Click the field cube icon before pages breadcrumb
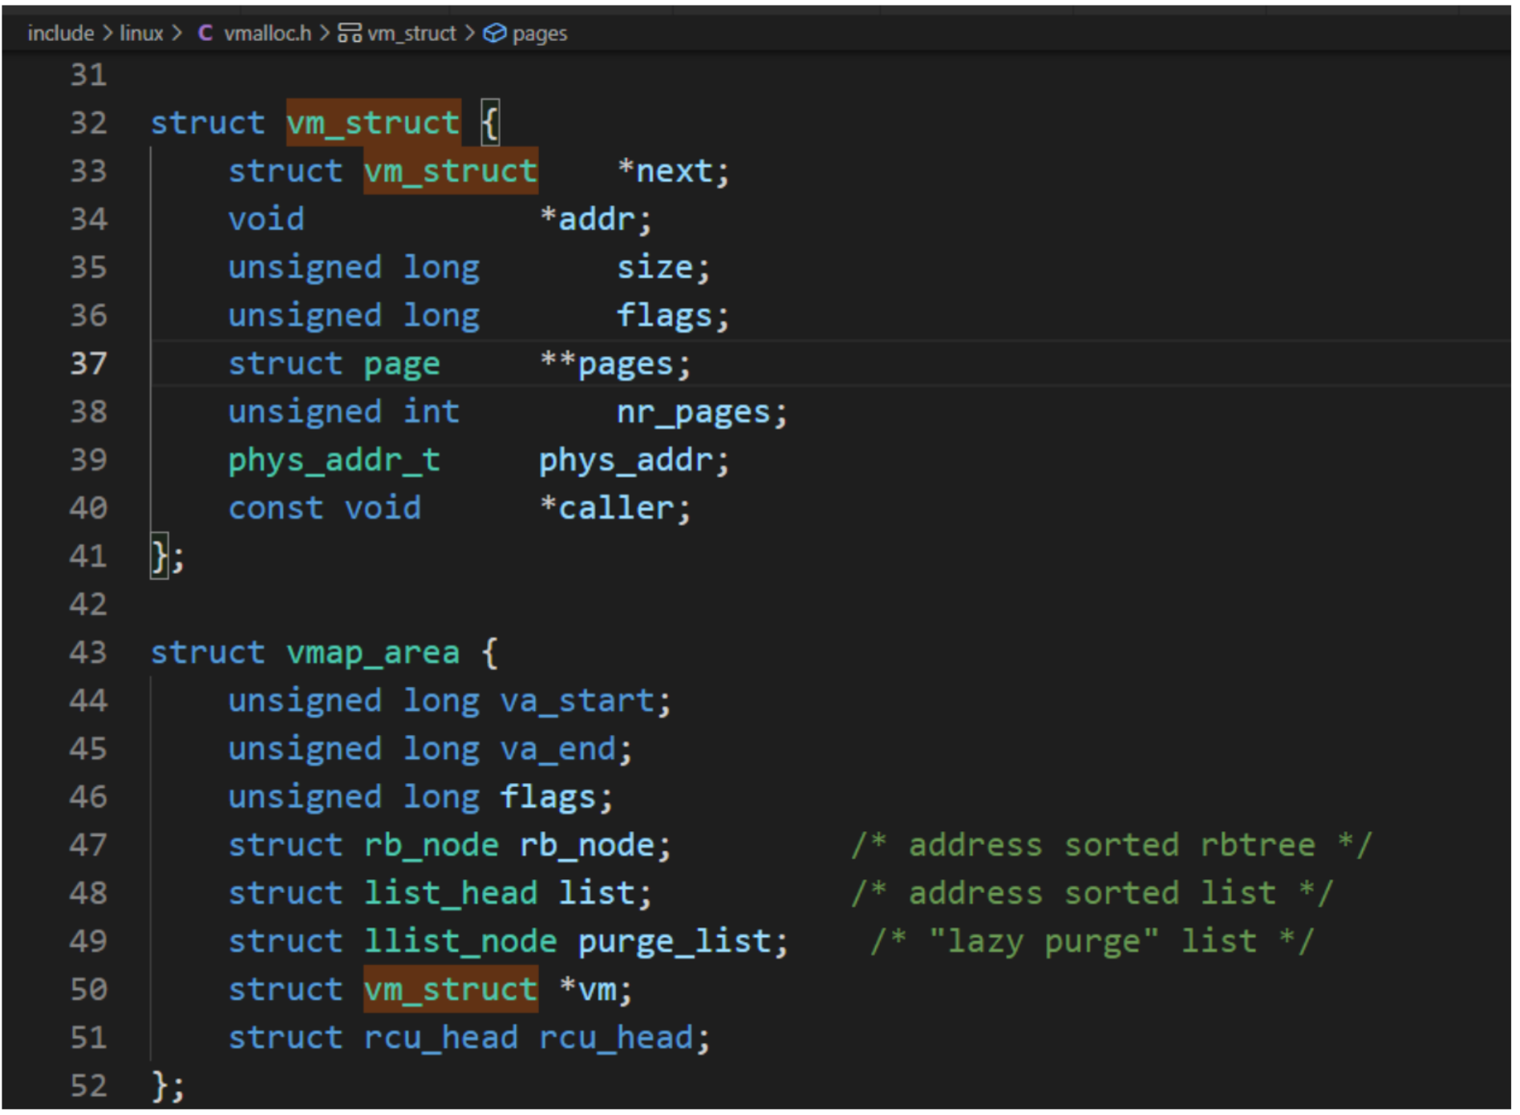 pos(494,33)
